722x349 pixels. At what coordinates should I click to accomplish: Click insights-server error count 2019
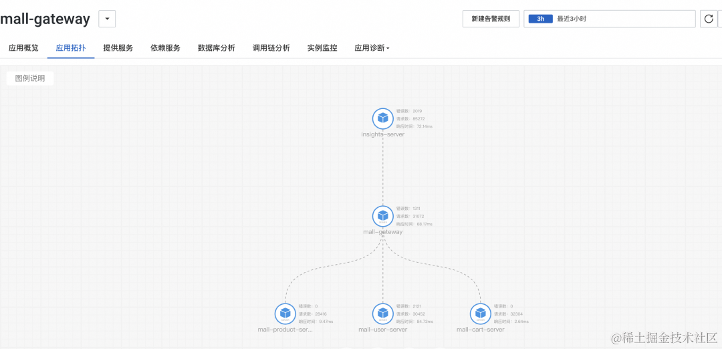[x=409, y=111]
